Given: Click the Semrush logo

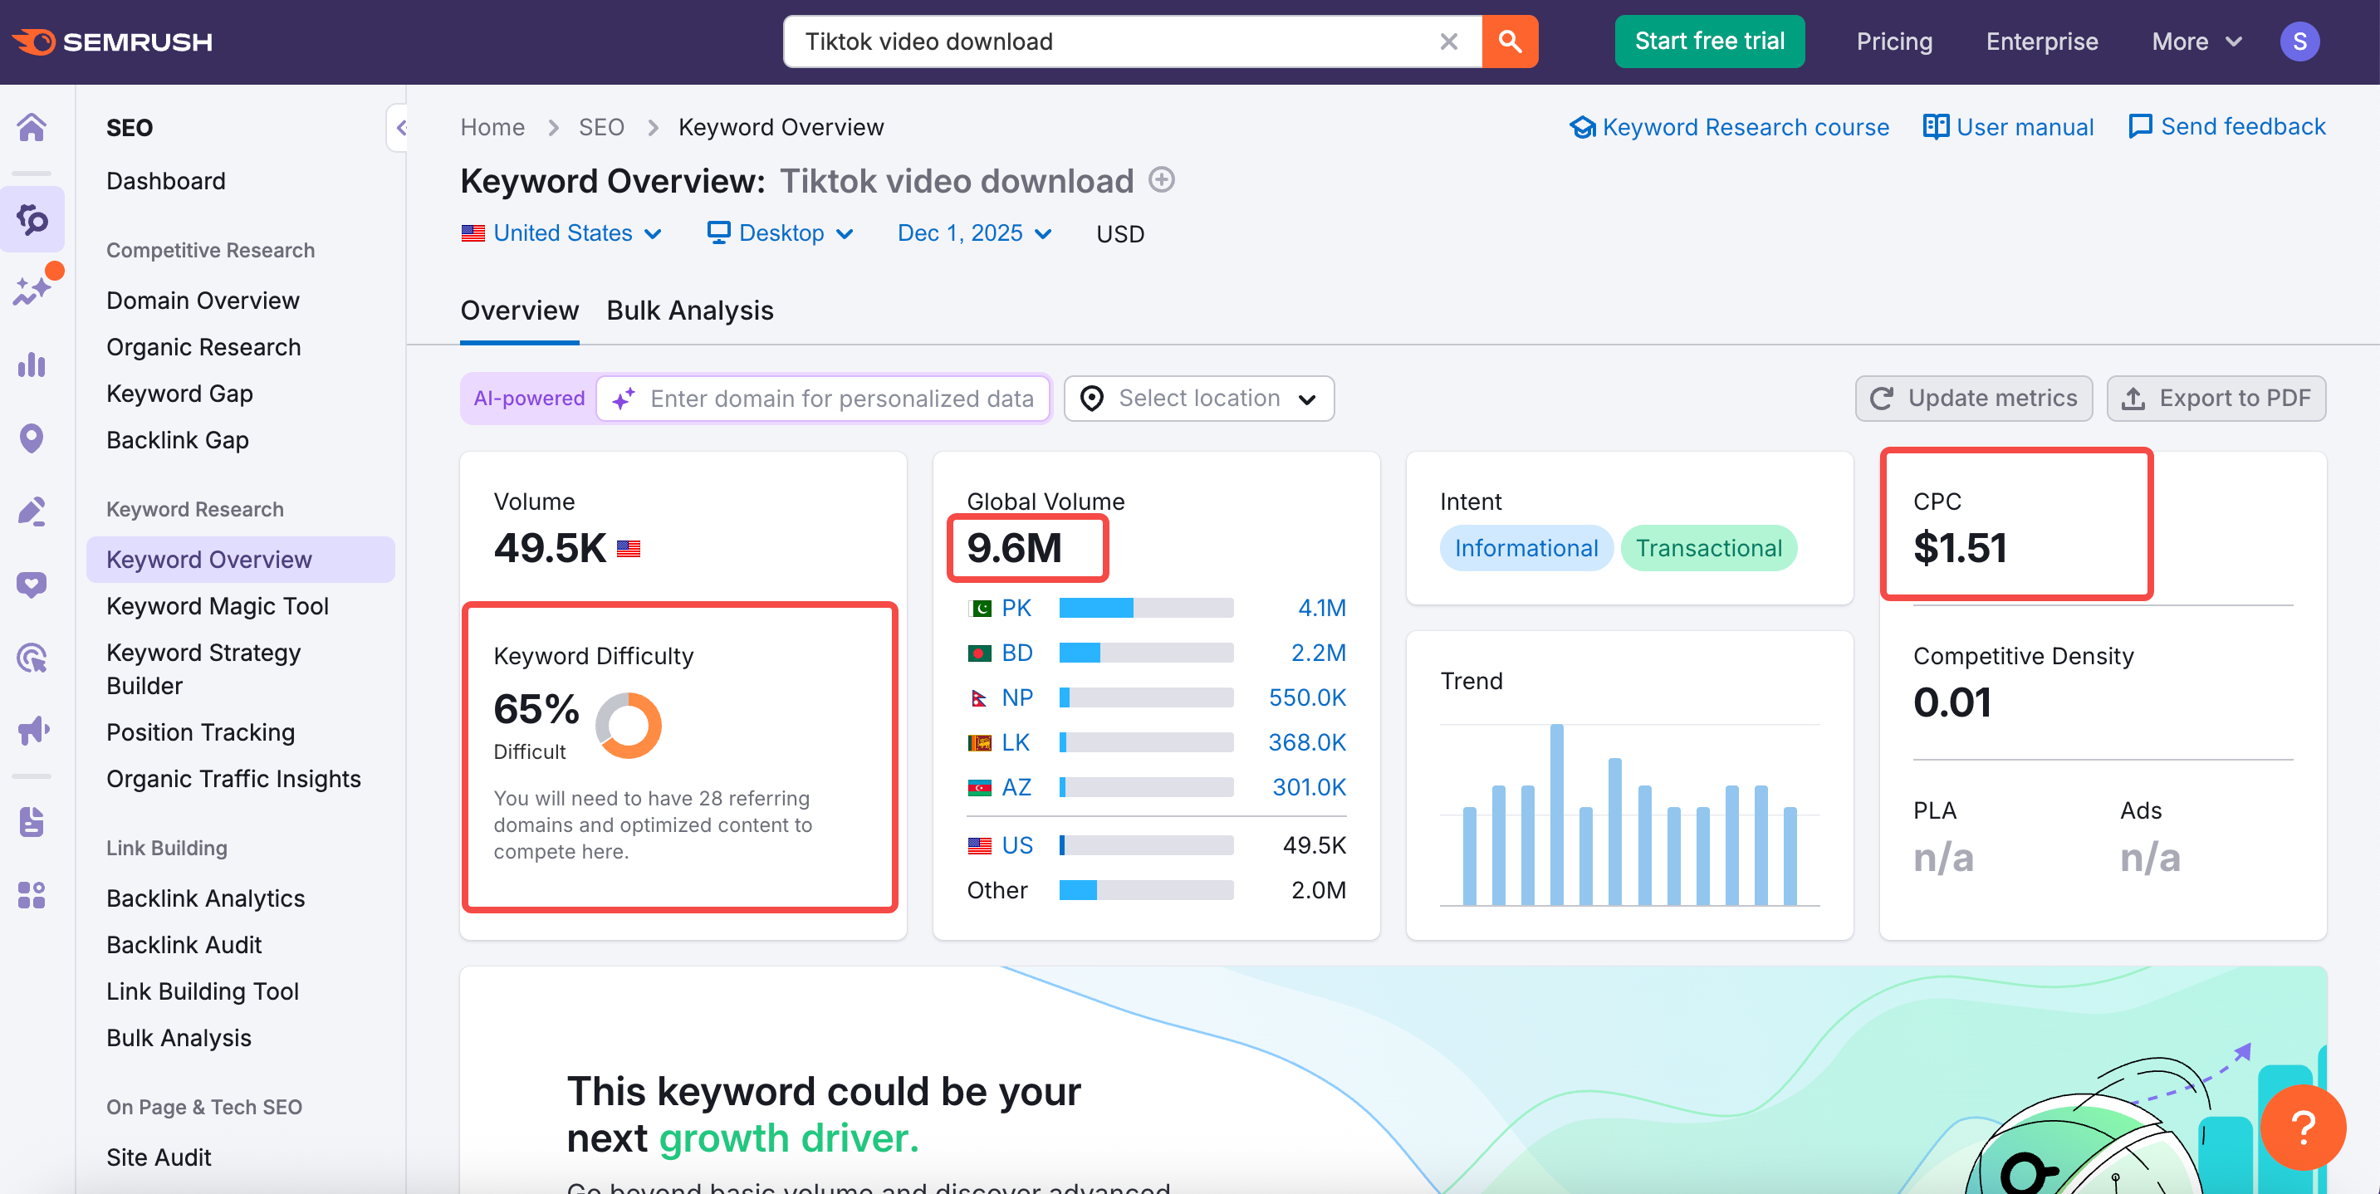Looking at the screenshot, I should click(112, 42).
